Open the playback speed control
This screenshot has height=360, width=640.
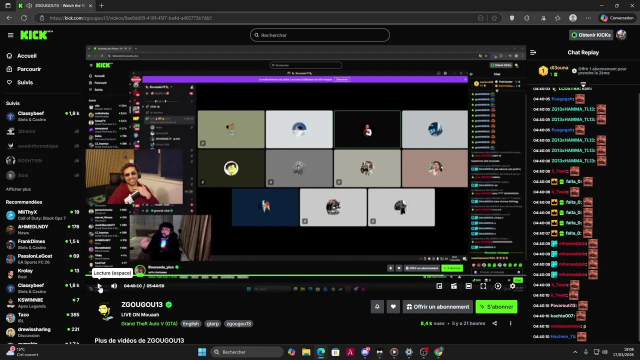click(x=497, y=286)
